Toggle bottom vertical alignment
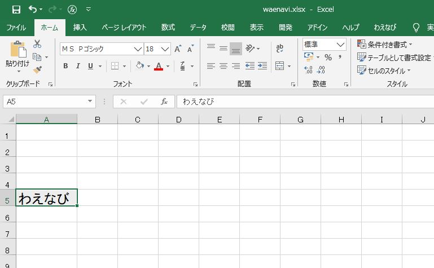This screenshot has width=434, height=268. tap(236, 49)
